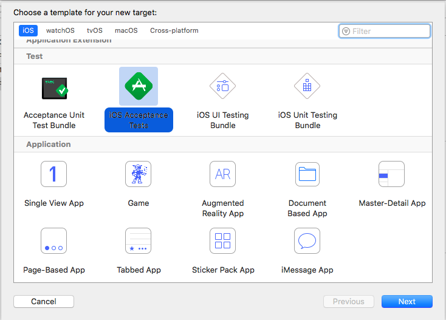Pick the Single View App icon
The height and width of the screenshot is (320, 446).
(53, 174)
